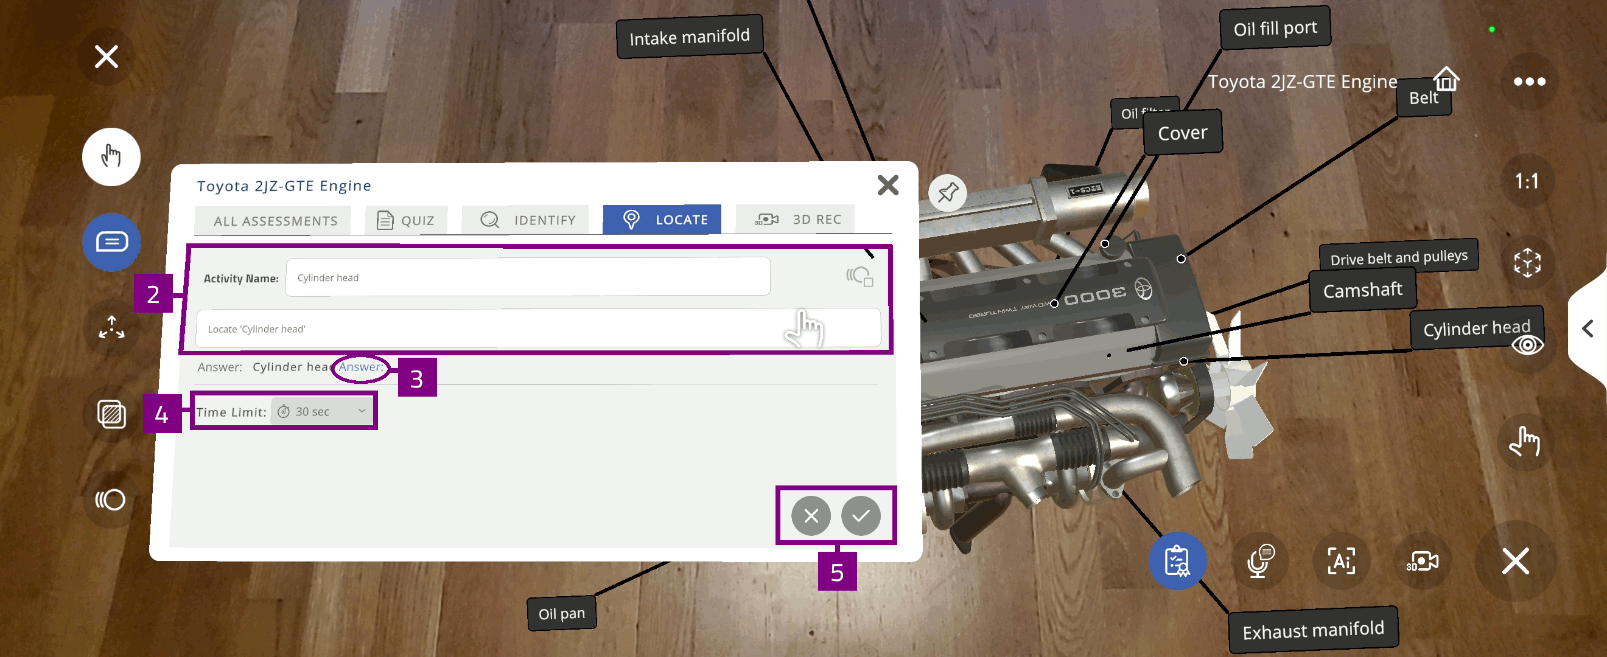Click the Belt label
The image size is (1607, 657).
[1424, 98]
